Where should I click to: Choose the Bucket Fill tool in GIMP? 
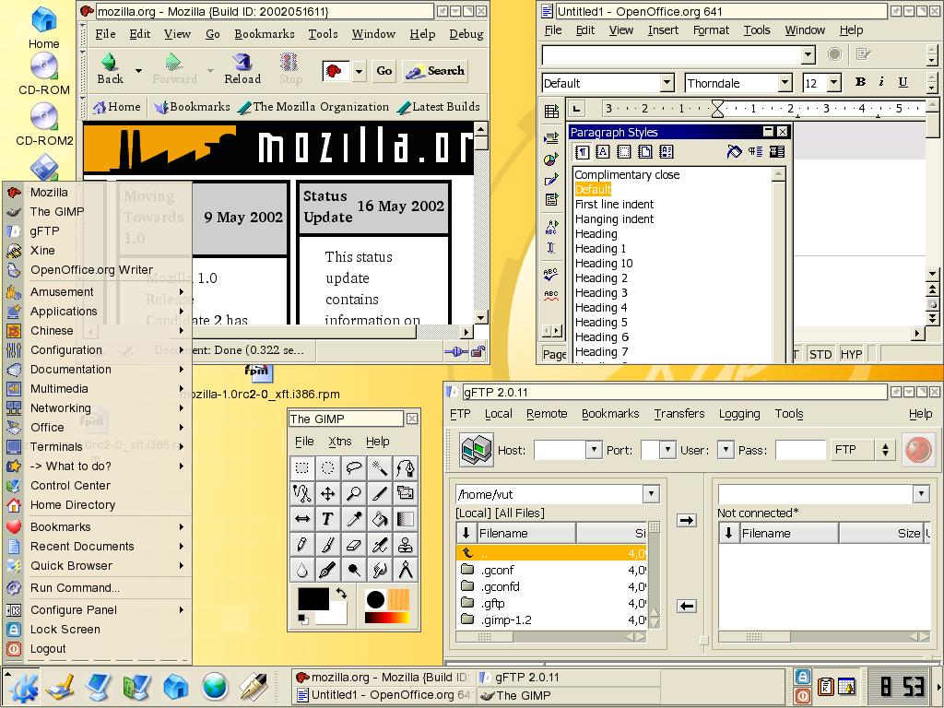click(x=379, y=519)
